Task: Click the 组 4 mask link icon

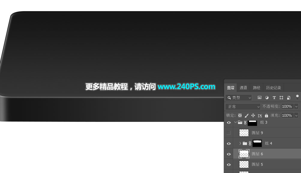Action: coord(250,144)
